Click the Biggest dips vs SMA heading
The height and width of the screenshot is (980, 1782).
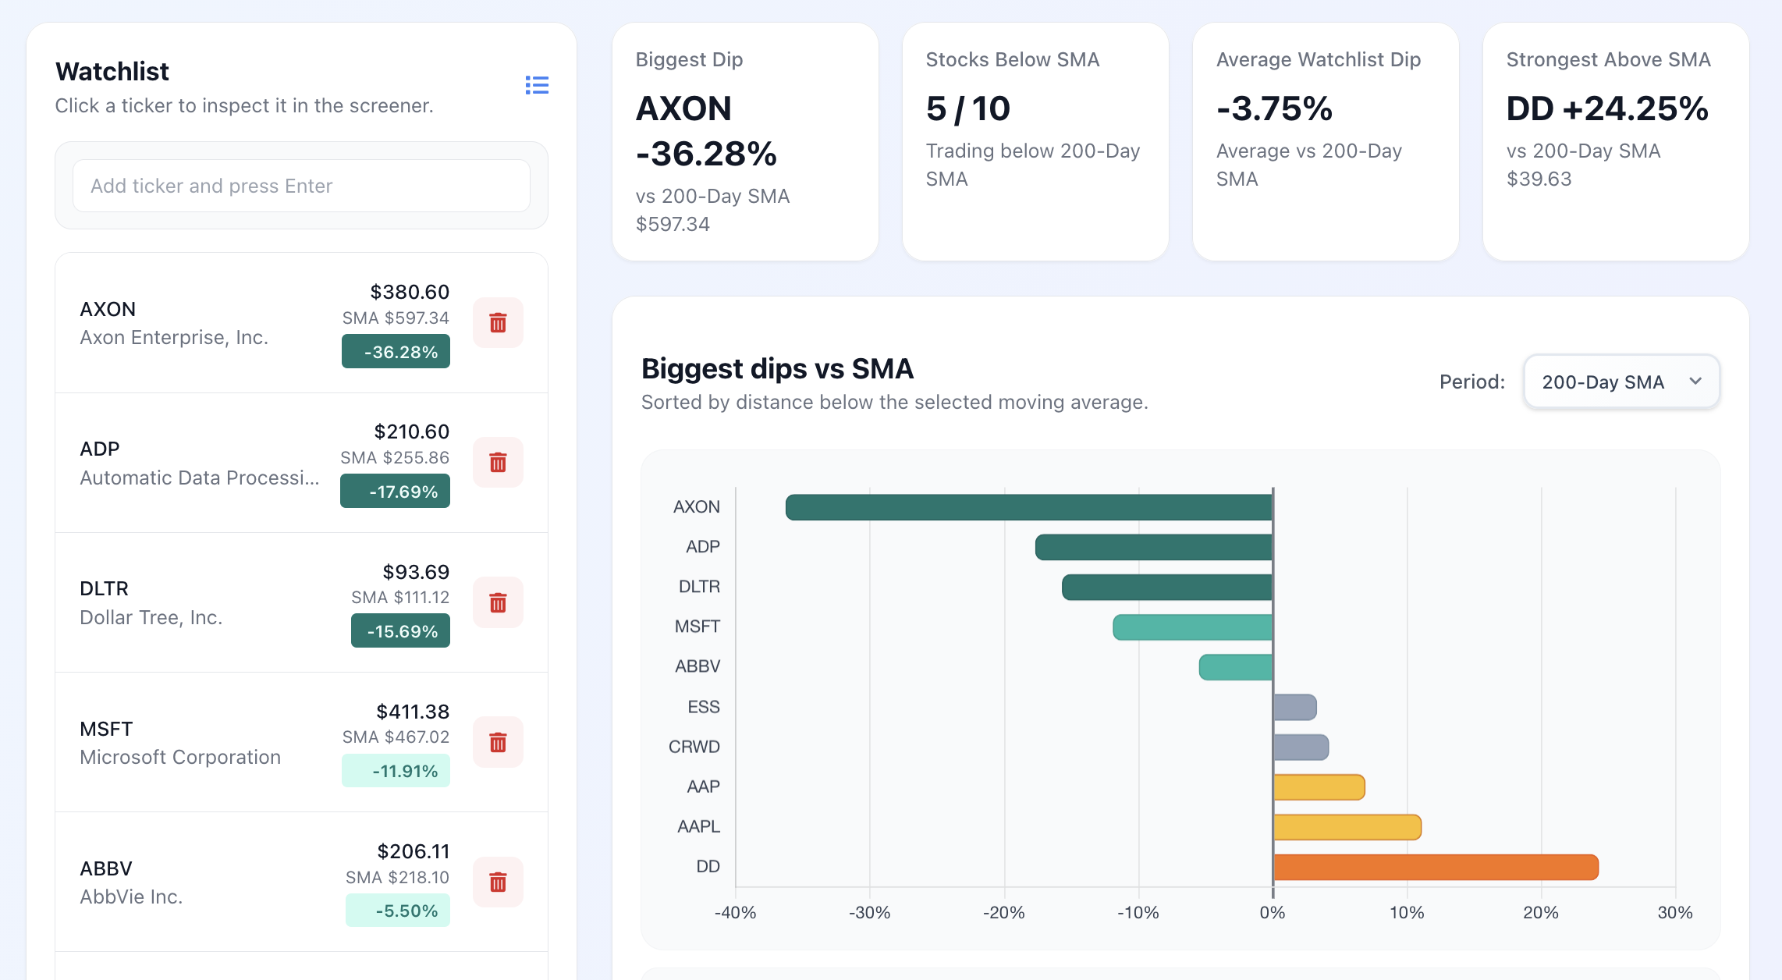pos(777,368)
